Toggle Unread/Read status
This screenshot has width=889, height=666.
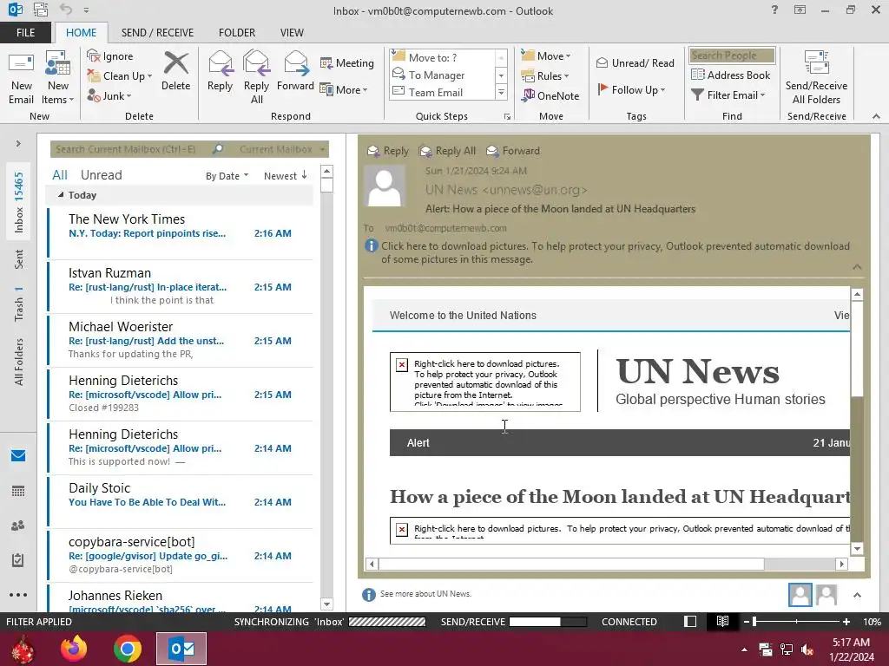click(x=635, y=62)
